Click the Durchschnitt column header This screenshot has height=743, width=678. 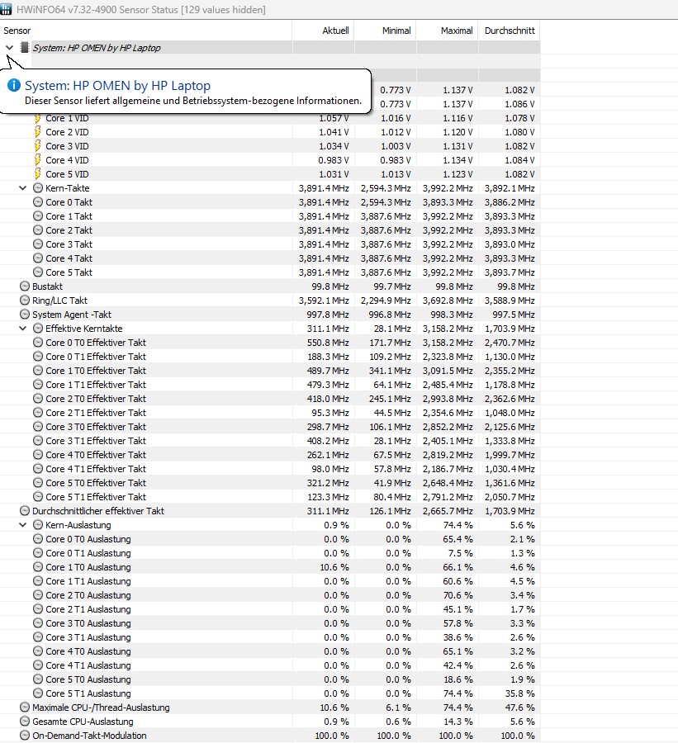coord(510,31)
